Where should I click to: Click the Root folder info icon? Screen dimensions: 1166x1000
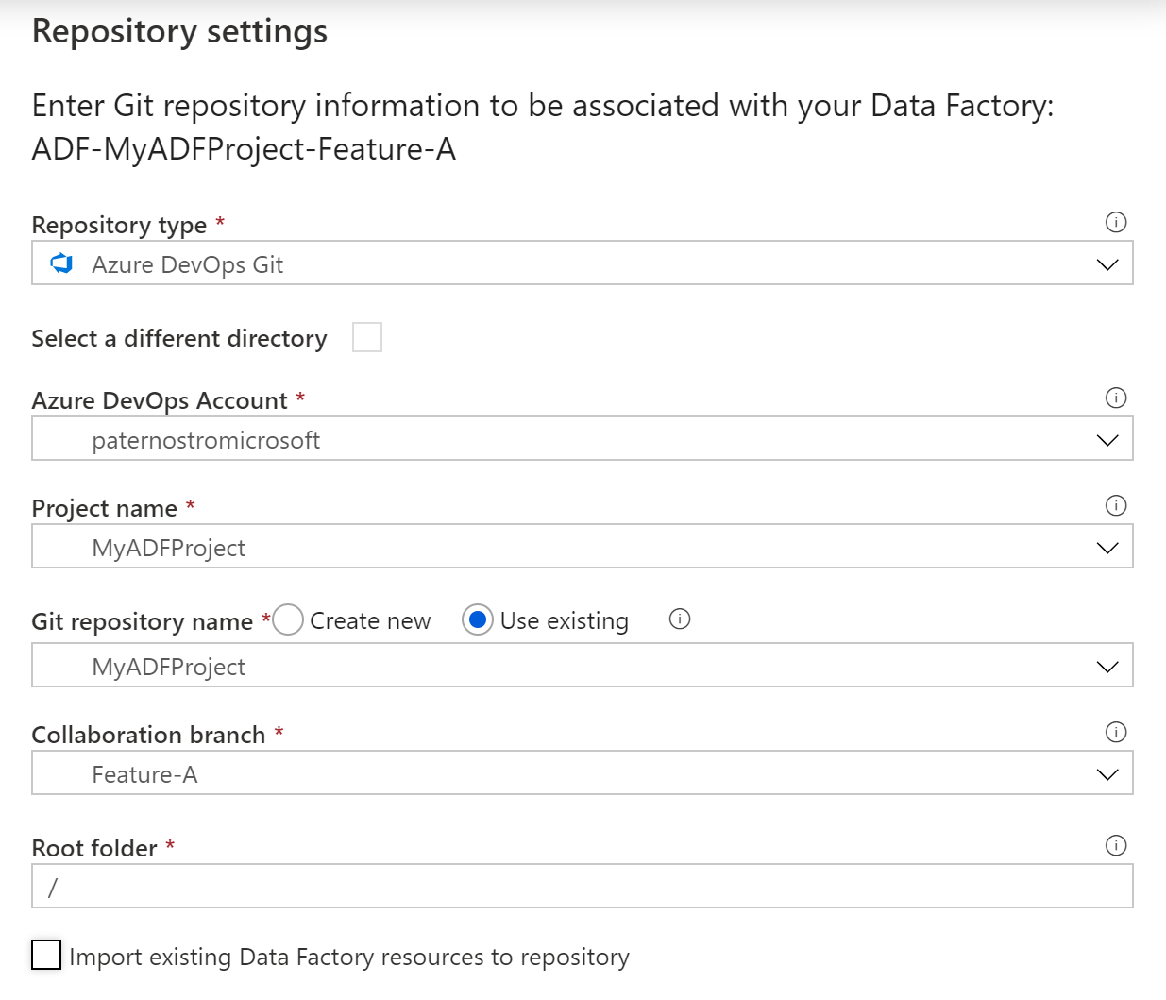(x=1116, y=845)
